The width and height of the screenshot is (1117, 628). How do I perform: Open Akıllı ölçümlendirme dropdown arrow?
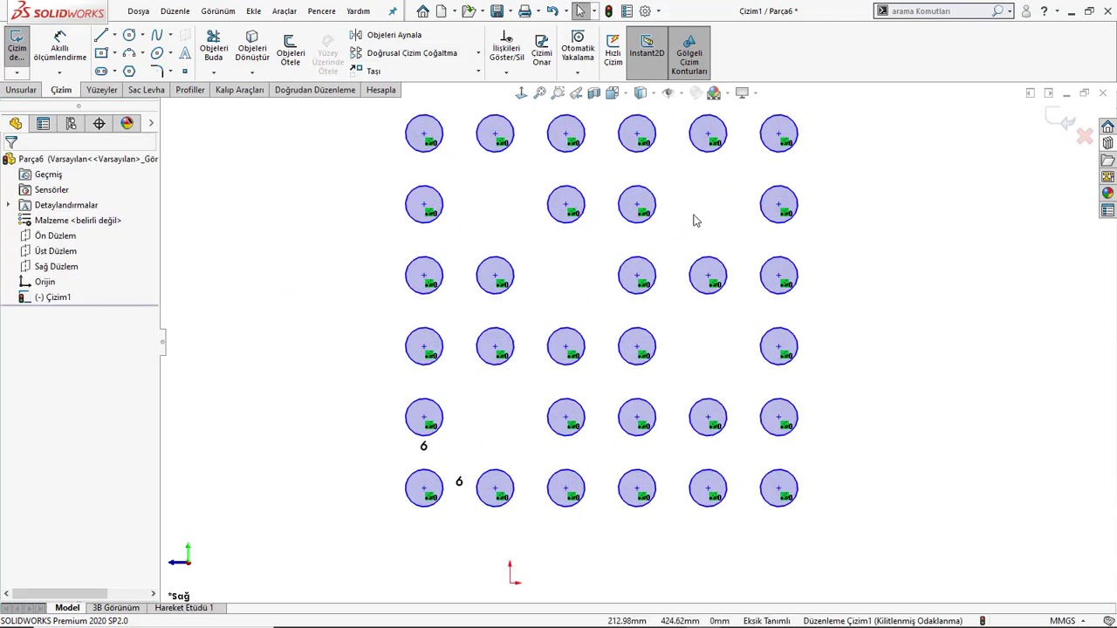click(x=59, y=72)
